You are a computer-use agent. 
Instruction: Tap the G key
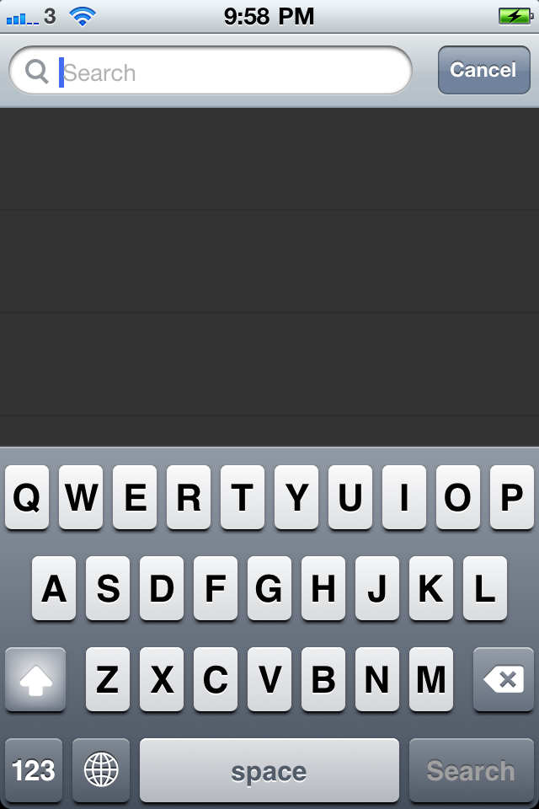(x=269, y=587)
